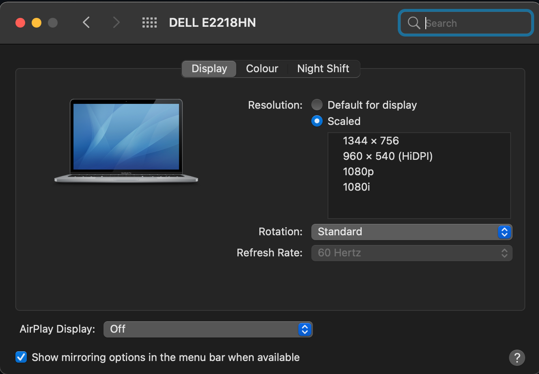Switch to the Colour tab
Viewport: 539px width, 374px height.
(262, 69)
